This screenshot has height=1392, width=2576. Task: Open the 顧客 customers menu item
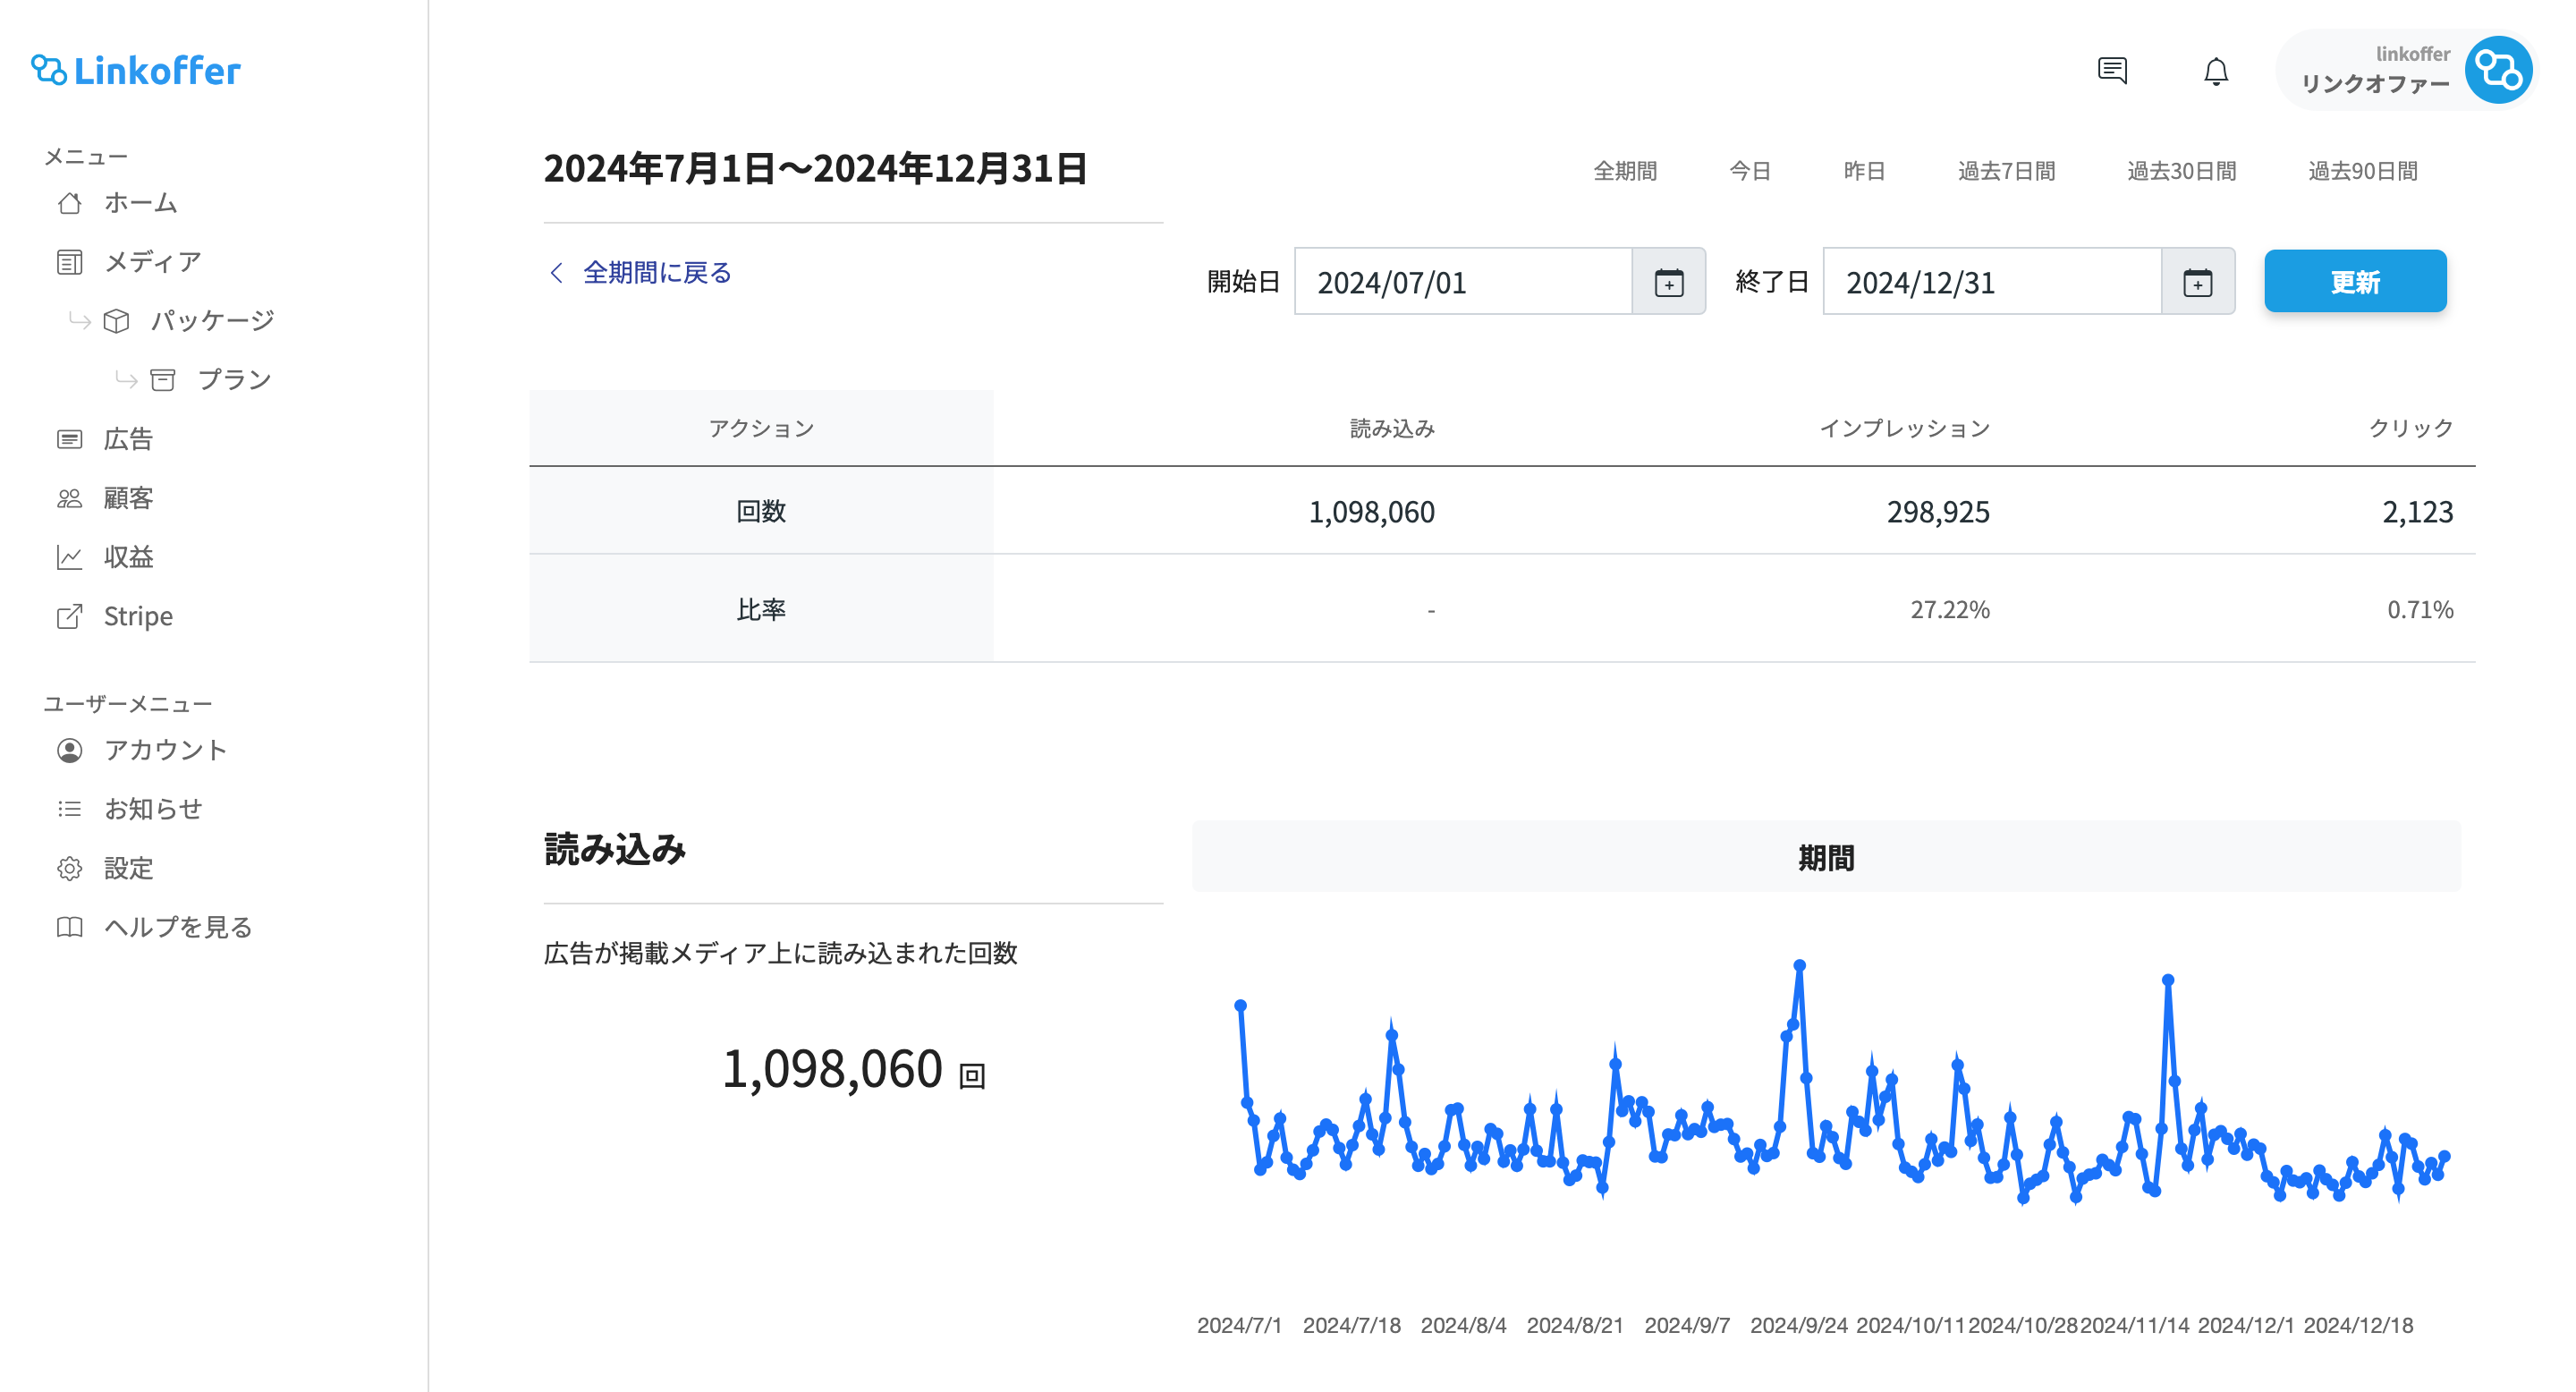[128, 498]
